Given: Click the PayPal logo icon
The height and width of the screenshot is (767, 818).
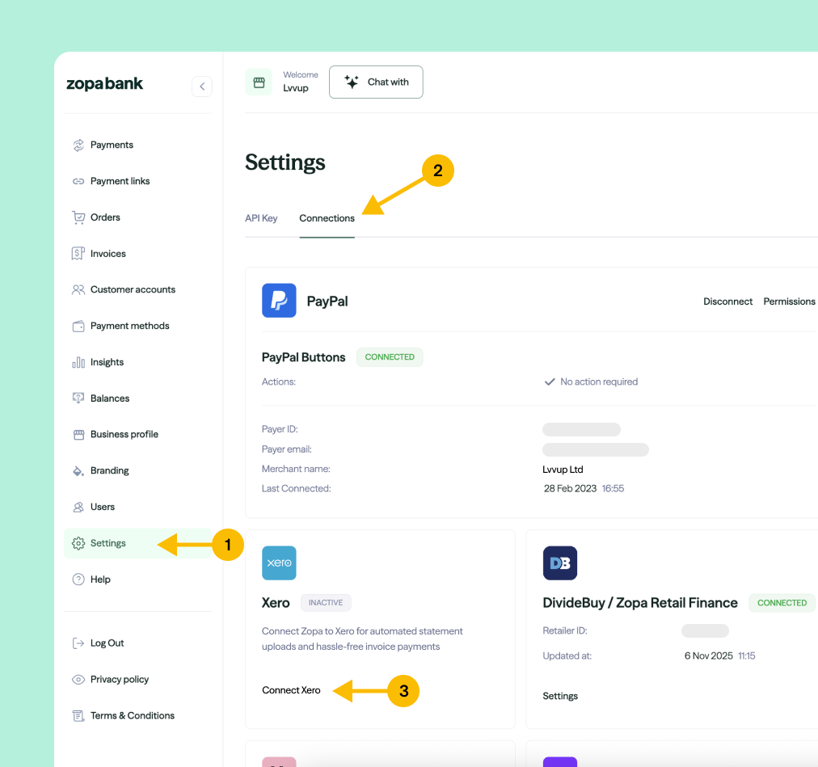Looking at the screenshot, I should pyautogui.click(x=278, y=300).
